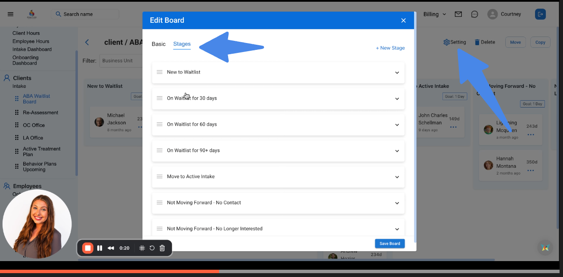The height and width of the screenshot is (277, 563).
Task: Click the back arrow chevron
Action: [87, 42]
